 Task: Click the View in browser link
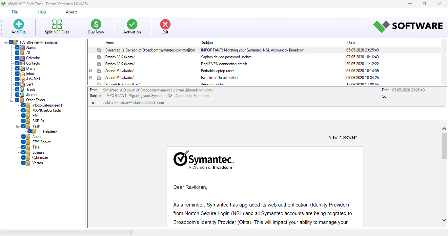click(x=343, y=137)
